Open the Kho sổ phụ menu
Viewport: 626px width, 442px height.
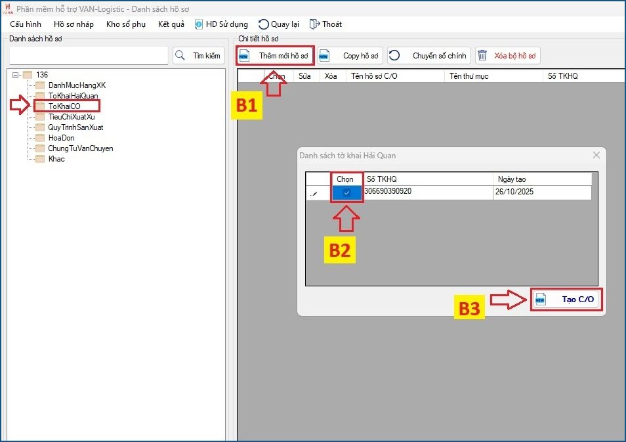(126, 24)
